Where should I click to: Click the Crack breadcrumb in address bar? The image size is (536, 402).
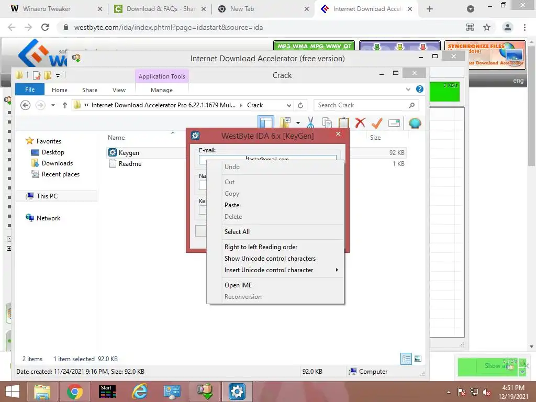[255, 105]
